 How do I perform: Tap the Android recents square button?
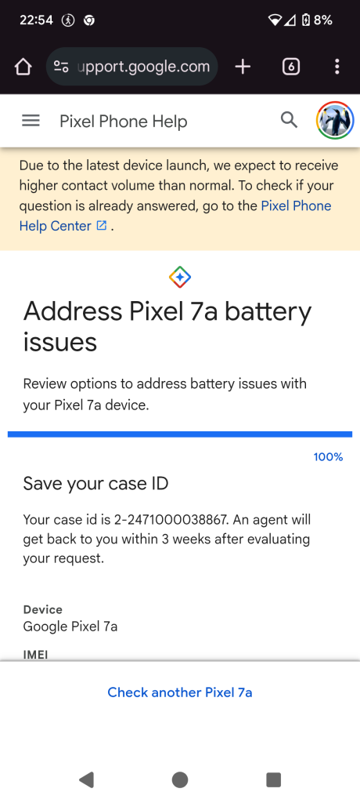[274, 779]
